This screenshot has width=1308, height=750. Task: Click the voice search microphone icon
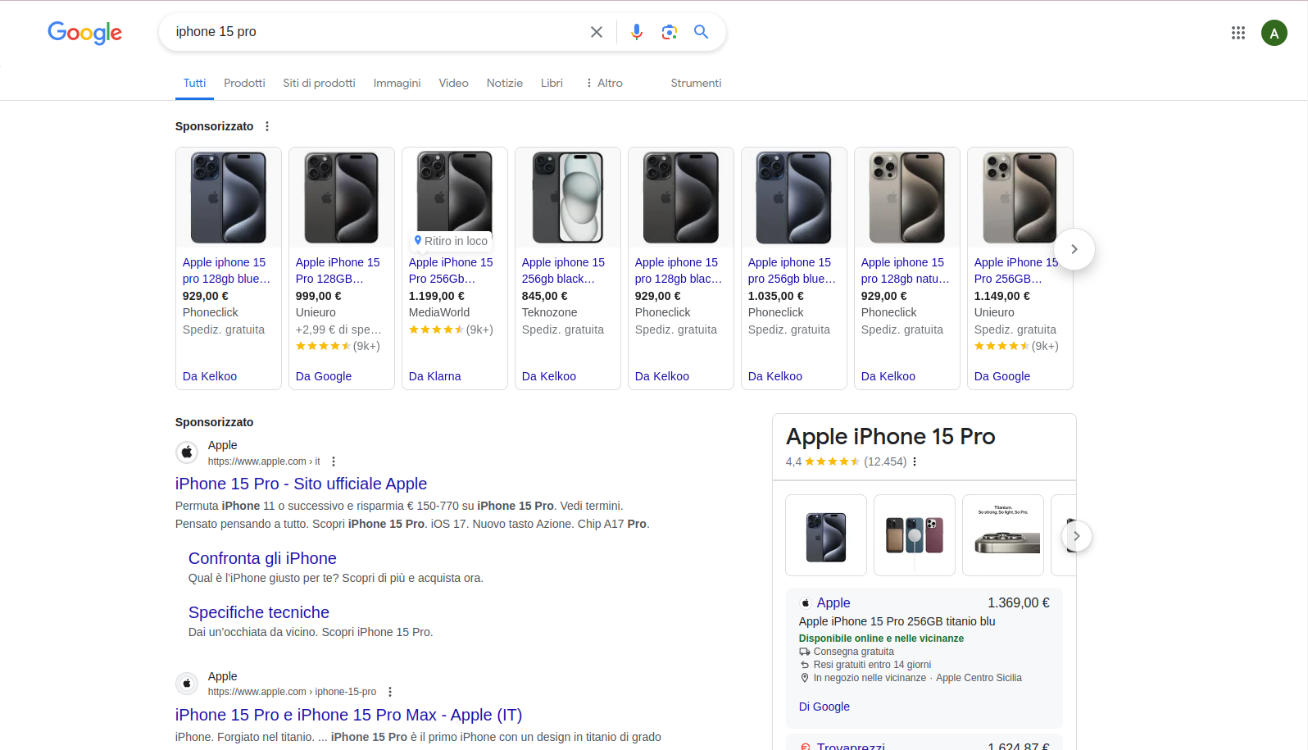[636, 32]
